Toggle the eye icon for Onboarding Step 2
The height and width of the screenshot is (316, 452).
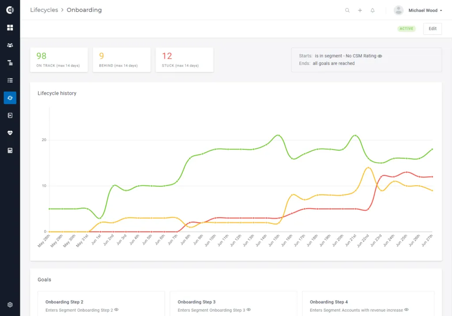116,310
